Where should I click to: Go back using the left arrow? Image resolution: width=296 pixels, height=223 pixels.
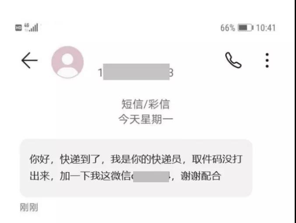tap(29, 60)
